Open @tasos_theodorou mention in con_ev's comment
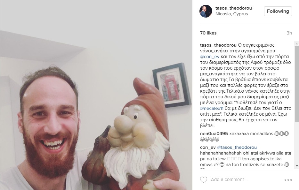The width and height of the screenshot is (299, 190). 237,148
